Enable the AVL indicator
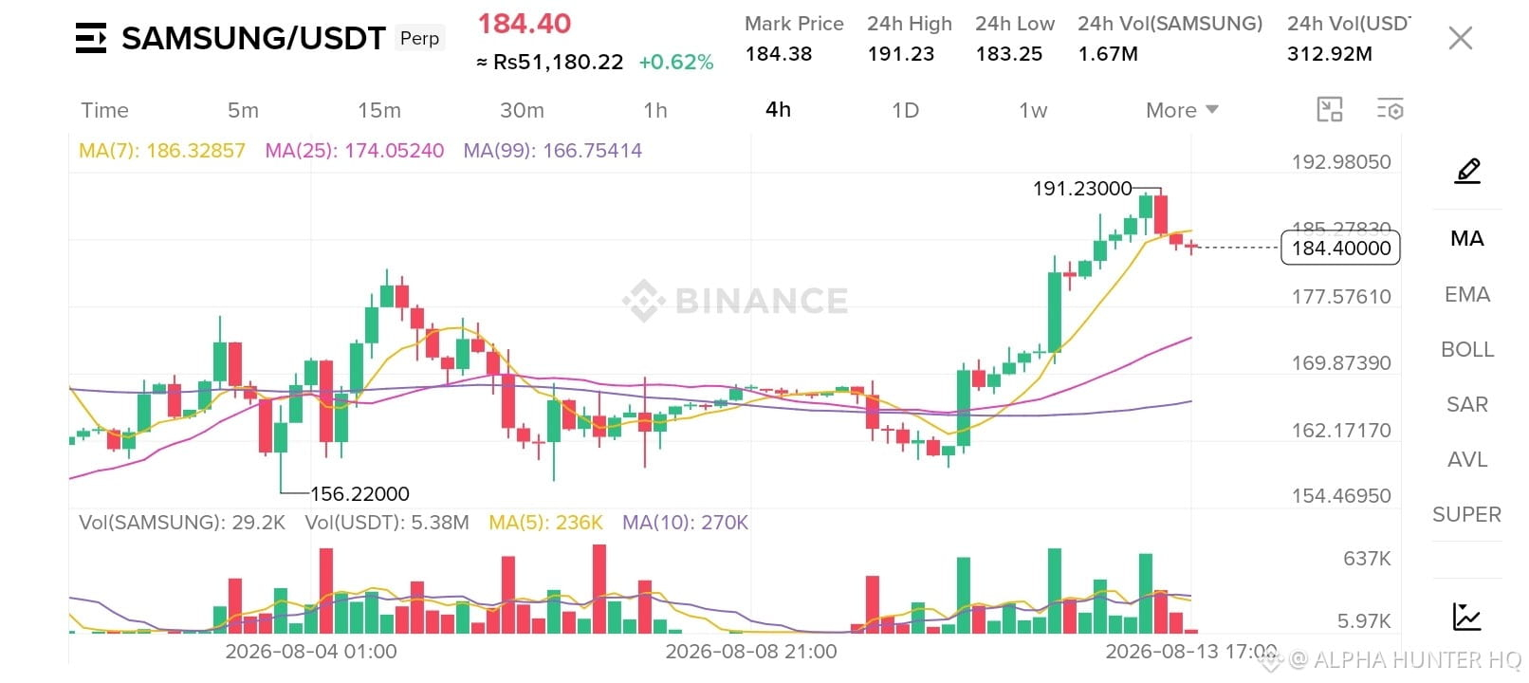The height and width of the screenshot is (683, 1529). (x=1467, y=459)
